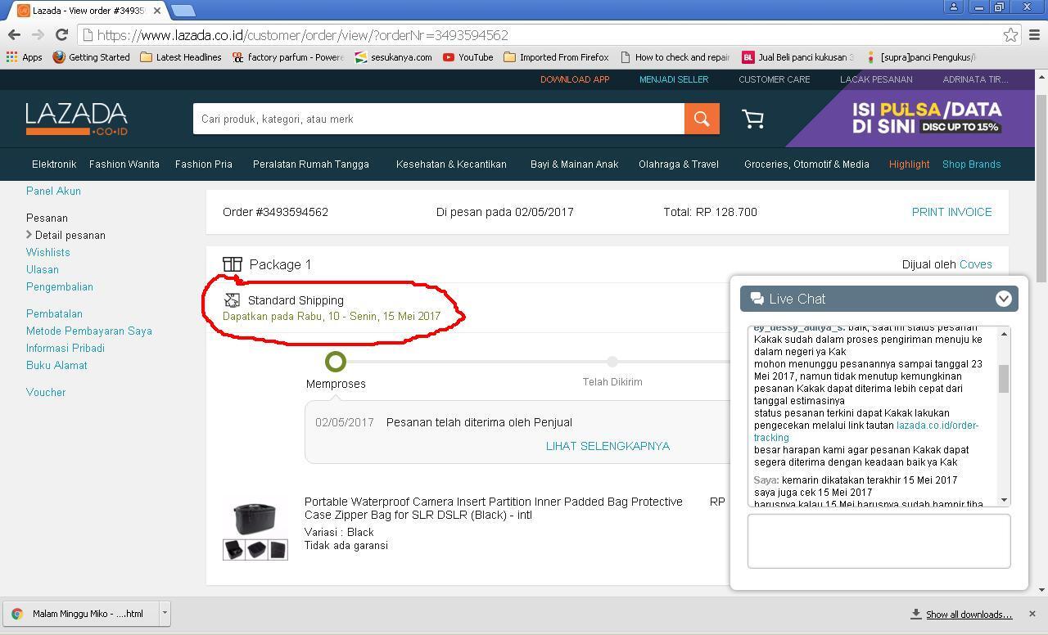Expand Detail pesanan arrow
The width and height of the screenshot is (1048, 635).
29,235
